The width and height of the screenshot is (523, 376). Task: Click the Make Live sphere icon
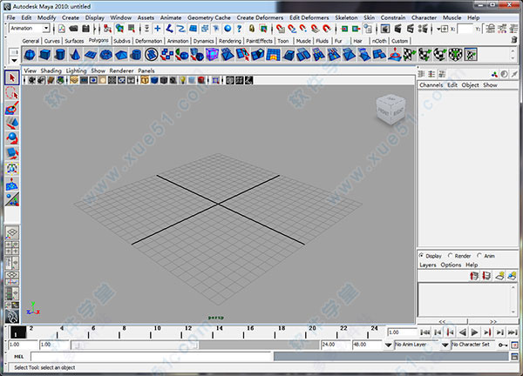228,29
